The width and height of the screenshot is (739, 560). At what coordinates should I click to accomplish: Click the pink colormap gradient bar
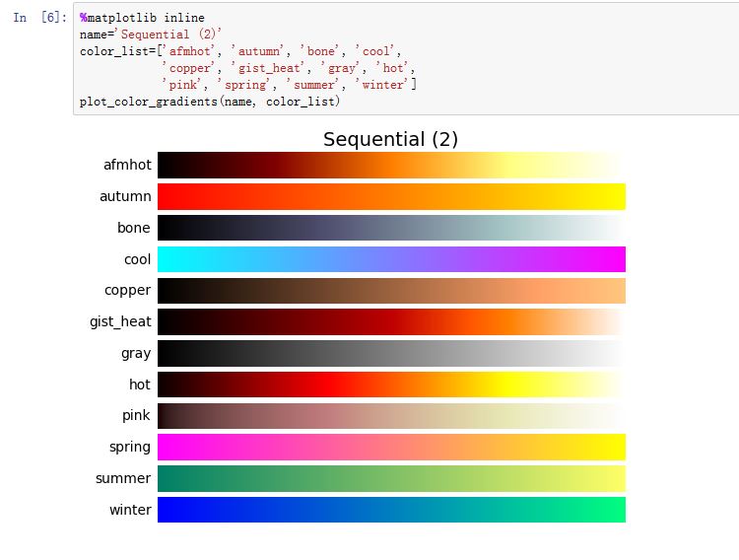(391, 415)
